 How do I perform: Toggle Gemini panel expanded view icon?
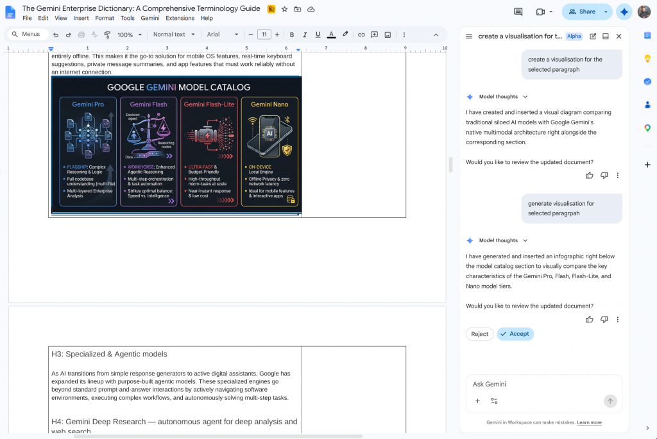(x=606, y=37)
